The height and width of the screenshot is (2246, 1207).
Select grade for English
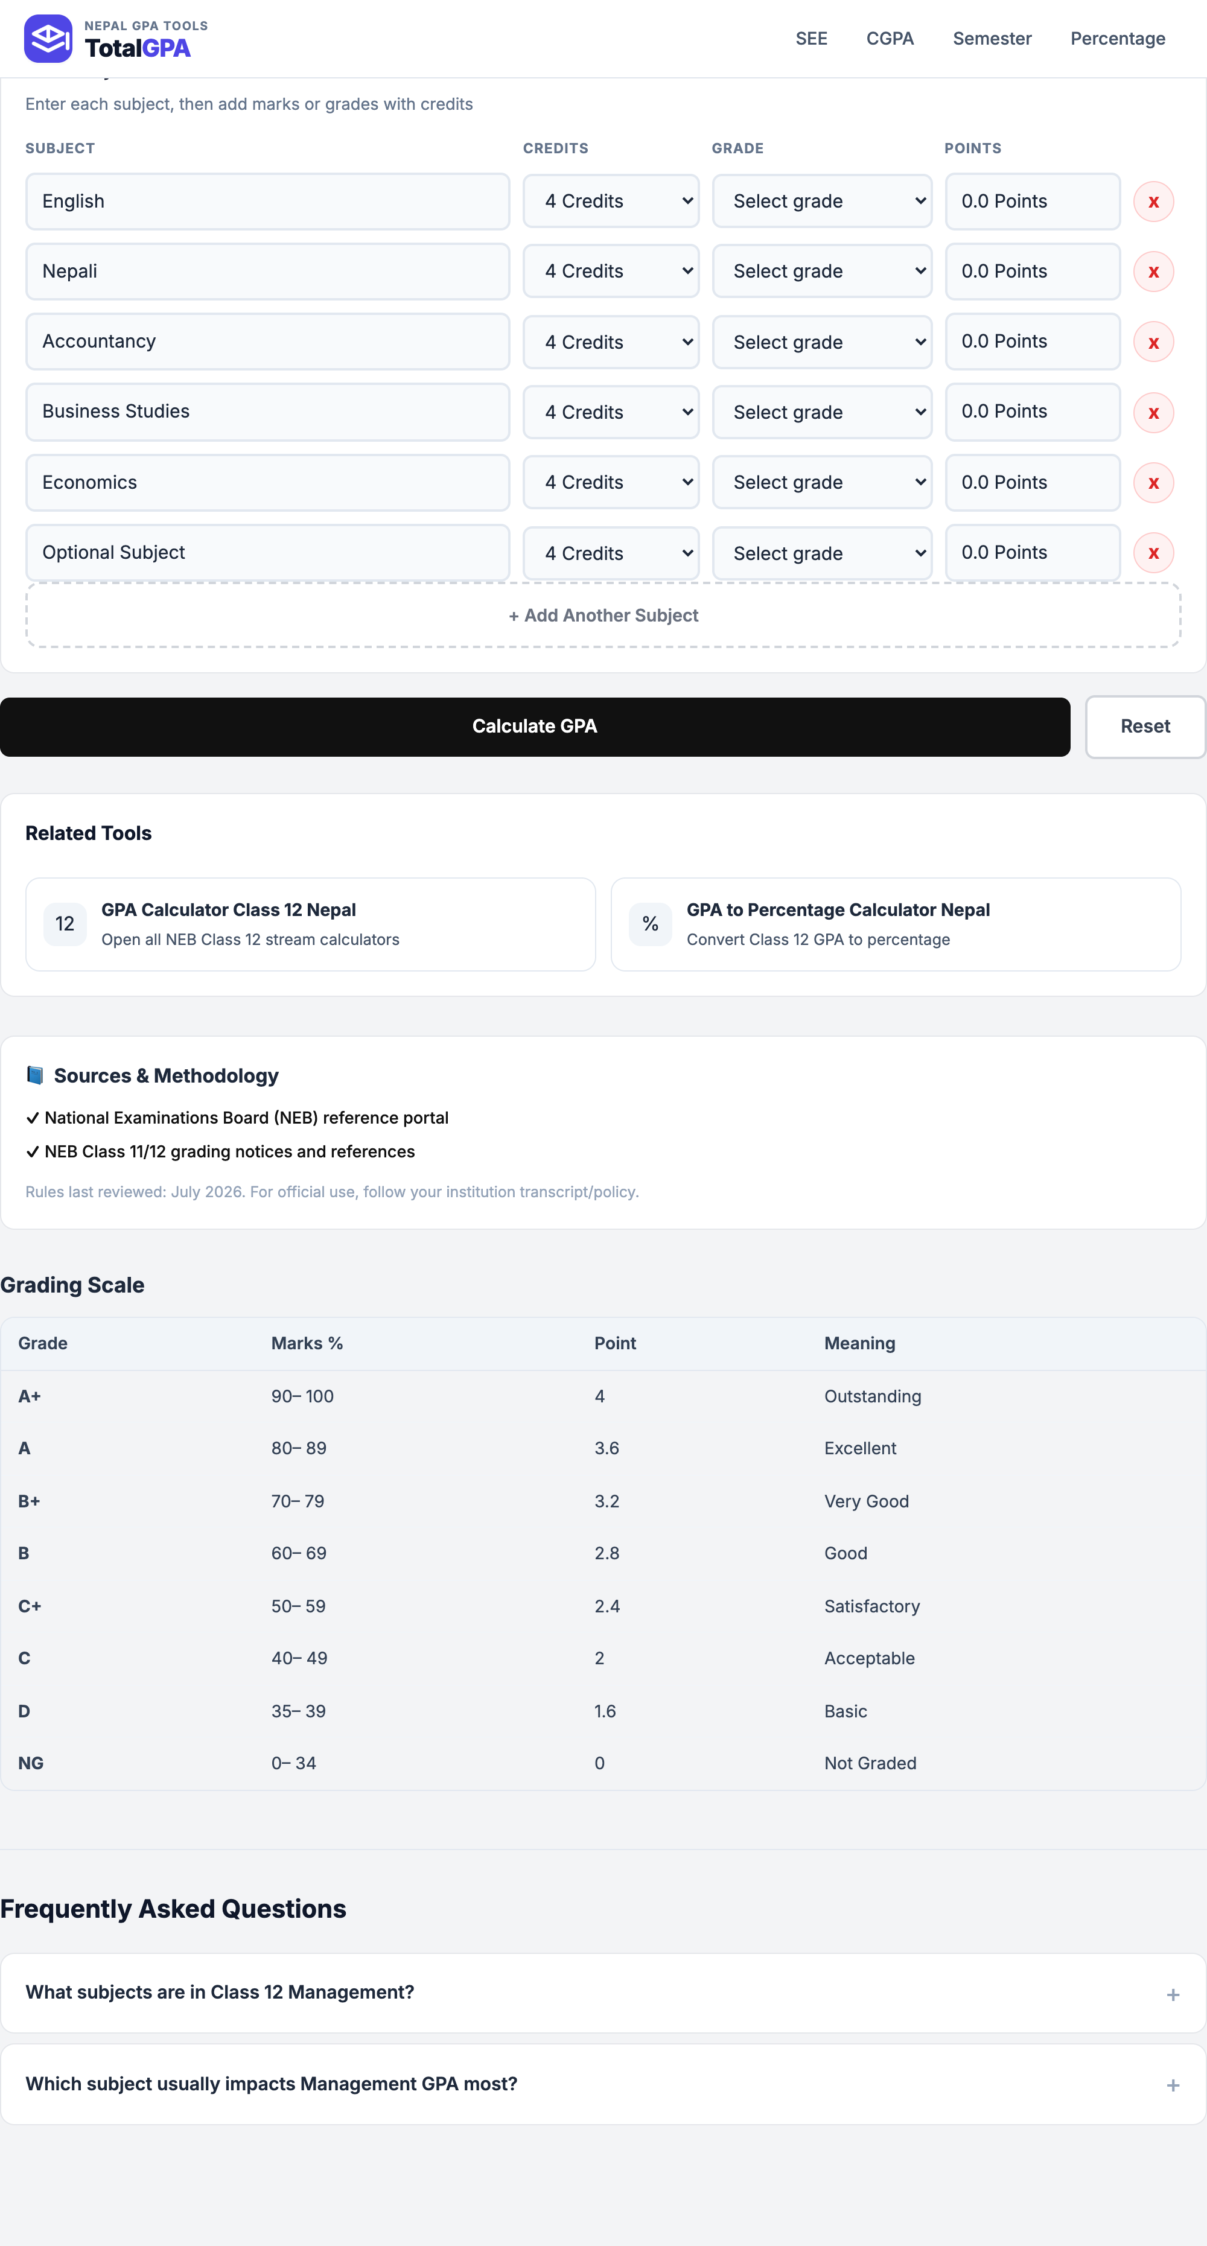click(823, 202)
